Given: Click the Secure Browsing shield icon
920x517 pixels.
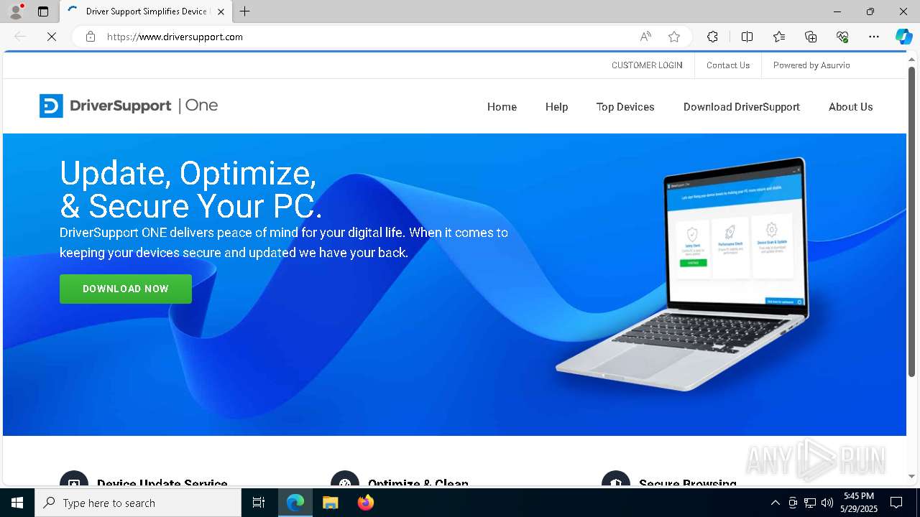Looking at the screenshot, I should click(616, 480).
